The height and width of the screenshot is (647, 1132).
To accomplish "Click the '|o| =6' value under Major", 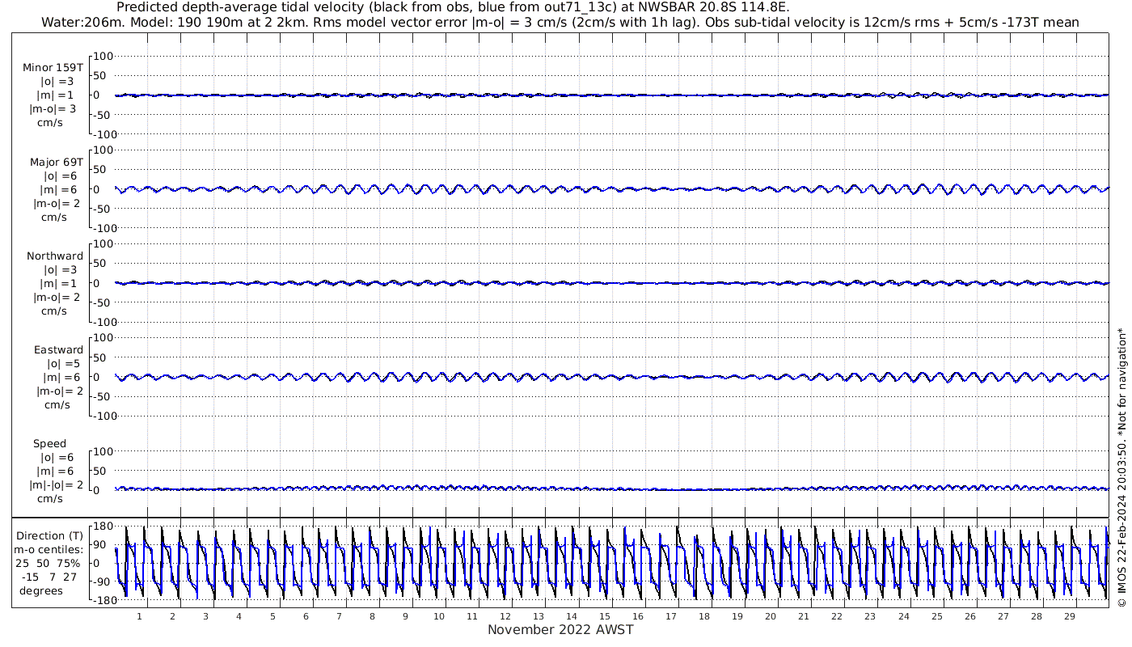I will point(59,175).
